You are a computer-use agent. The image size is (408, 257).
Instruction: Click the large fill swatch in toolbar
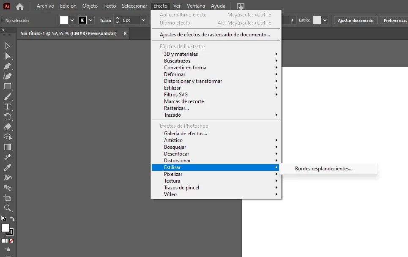(5, 228)
